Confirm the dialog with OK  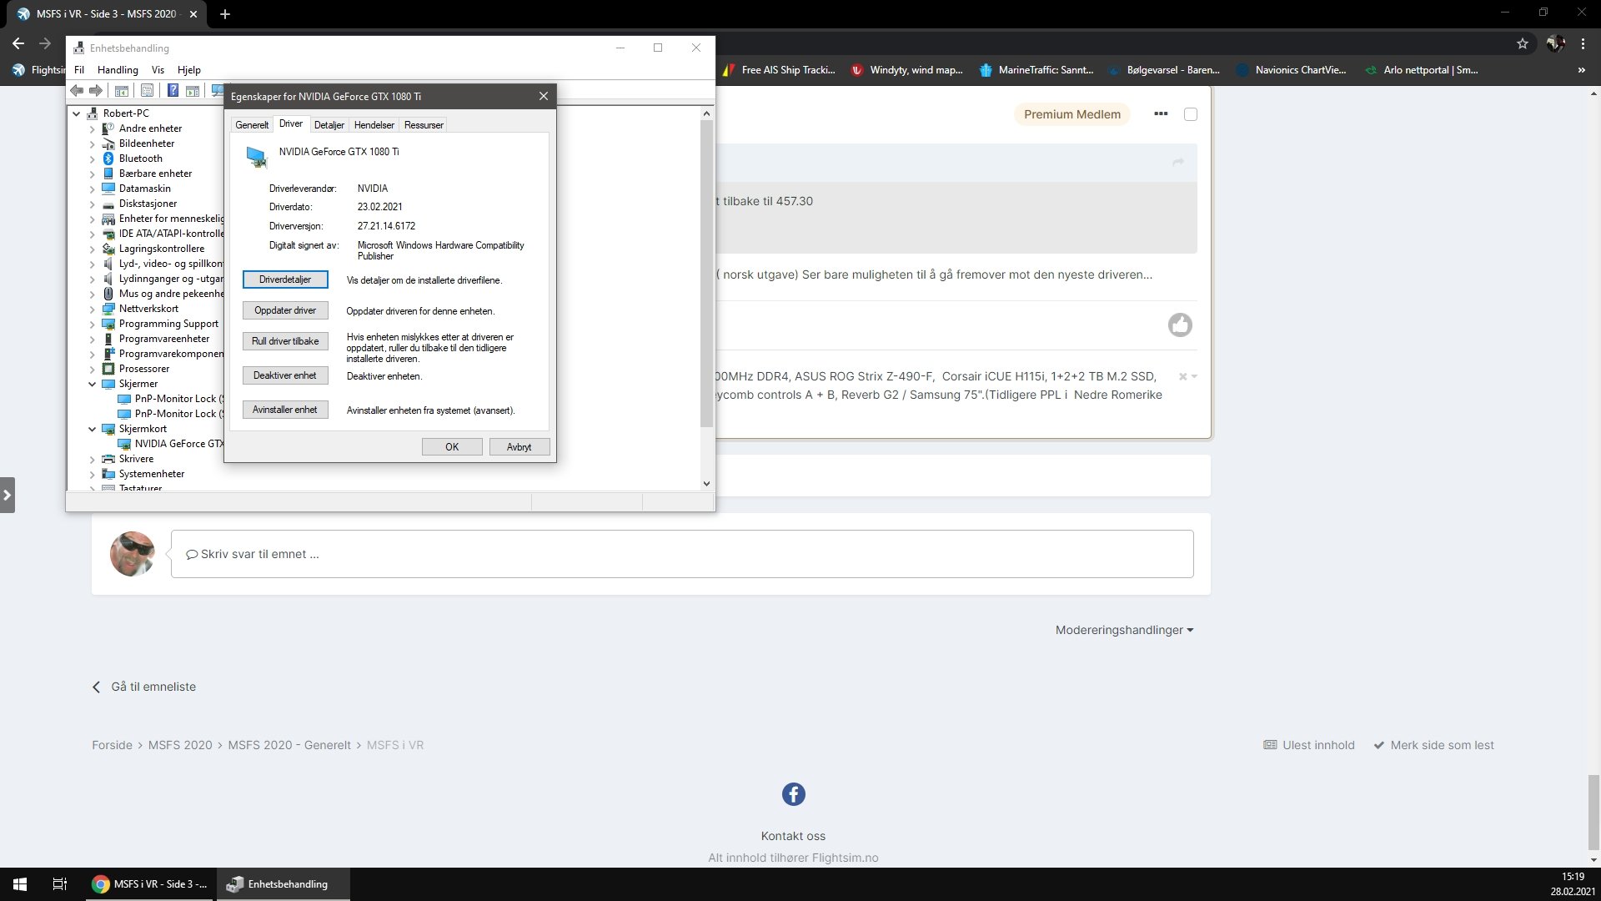click(452, 447)
